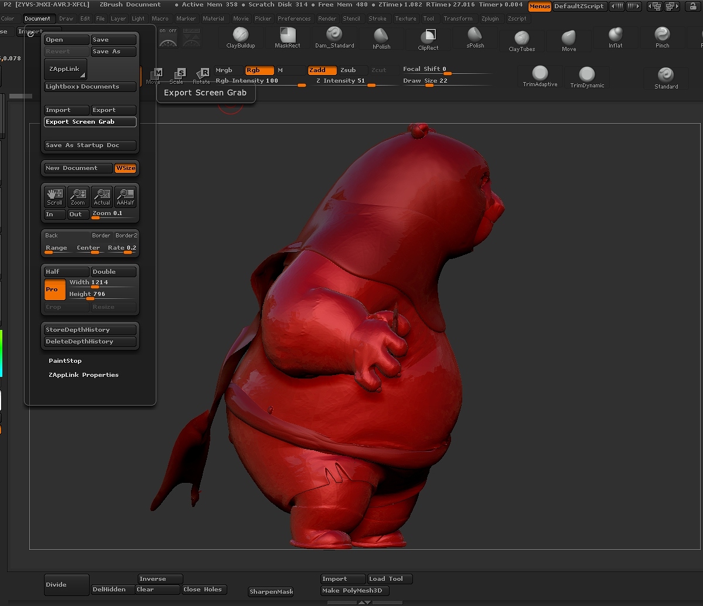Open the Render menu
703x606 pixels.
click(x=327, y=19)
